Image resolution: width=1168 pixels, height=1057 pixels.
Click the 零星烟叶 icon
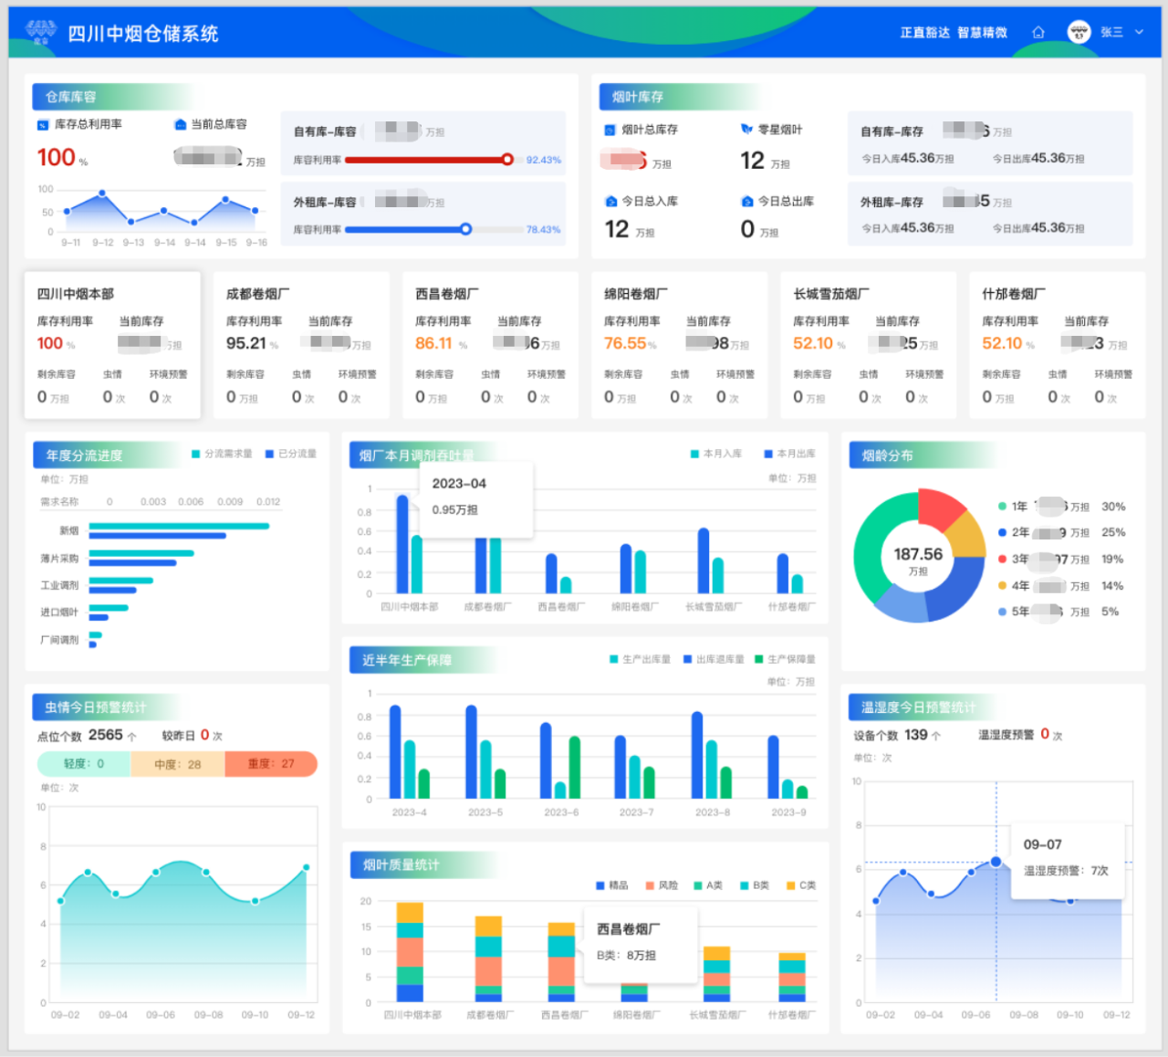[746, 130]
